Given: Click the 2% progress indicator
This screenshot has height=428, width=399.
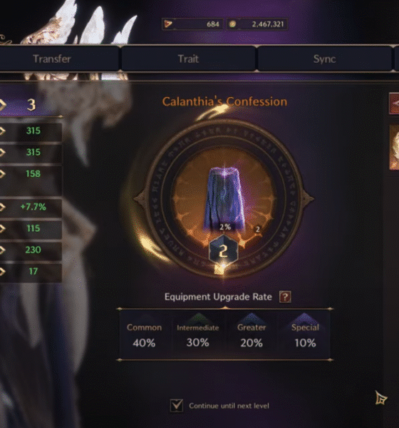Looking at the screenshot, I should pos(225,227).
